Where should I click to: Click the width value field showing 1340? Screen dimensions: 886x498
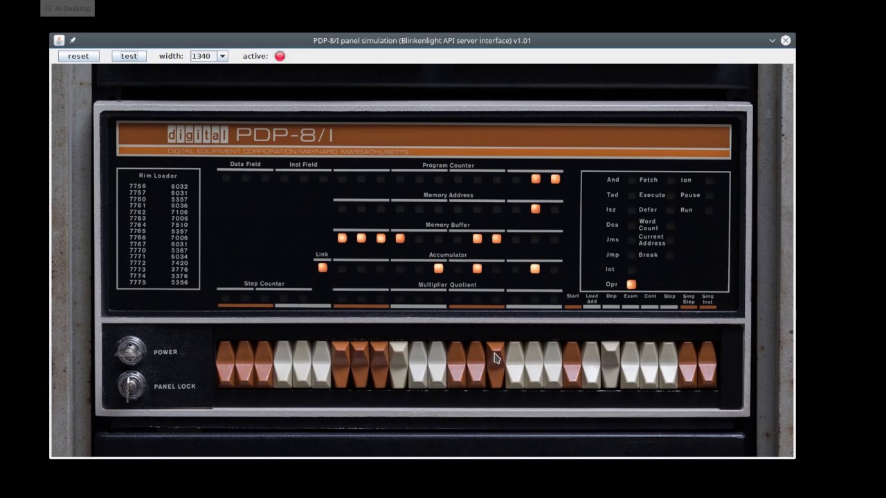coord(204,56)
